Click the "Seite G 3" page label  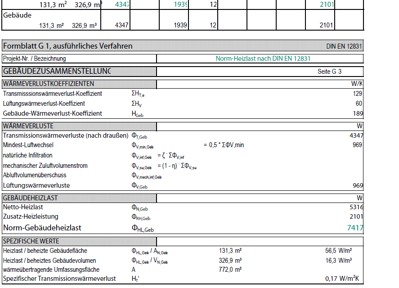(x=330, y=72)
